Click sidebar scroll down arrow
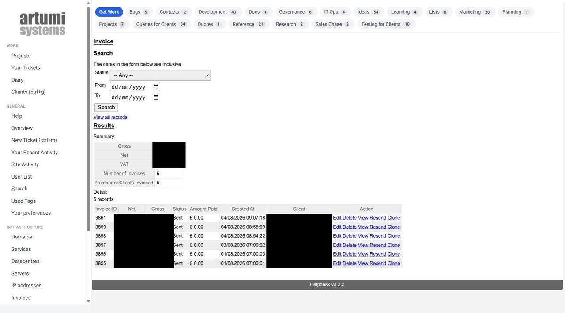Image resolution: width=565 pixels, height=313 pixels. 88,301
